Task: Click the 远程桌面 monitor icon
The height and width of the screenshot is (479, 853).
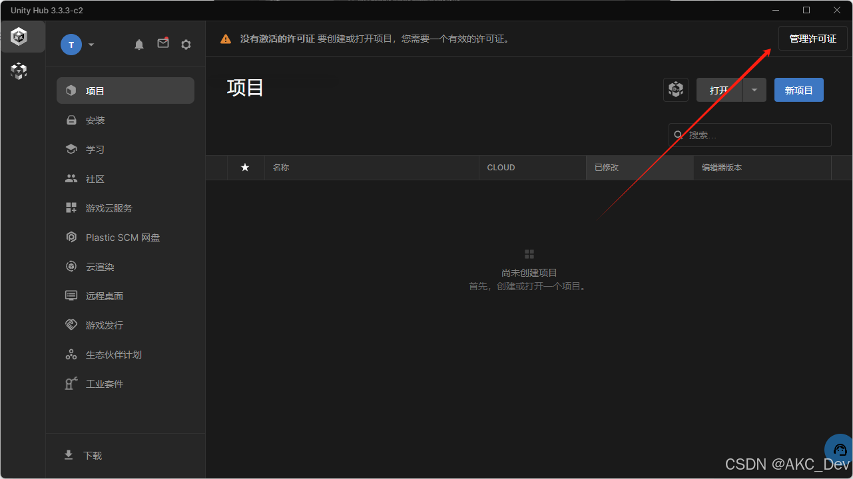Action: (x=71, y=296)
